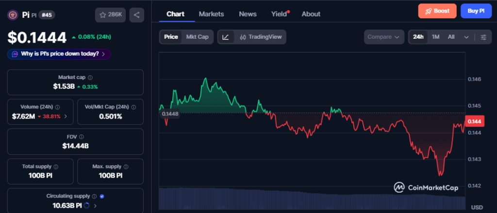Click the info icon beside Circulating supply
The image size is (497, 213).
[95, 196]
